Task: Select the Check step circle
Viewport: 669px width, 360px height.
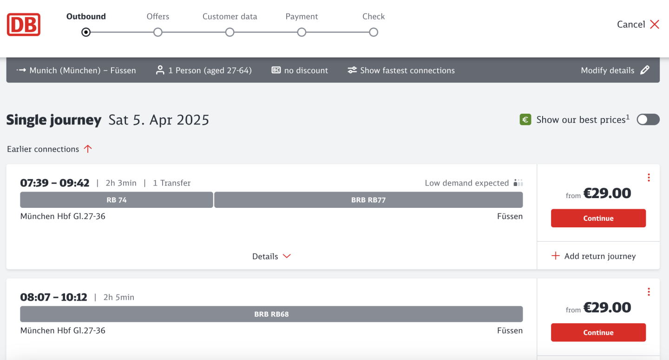Action: pyautogui.click(x=374, y=32)
